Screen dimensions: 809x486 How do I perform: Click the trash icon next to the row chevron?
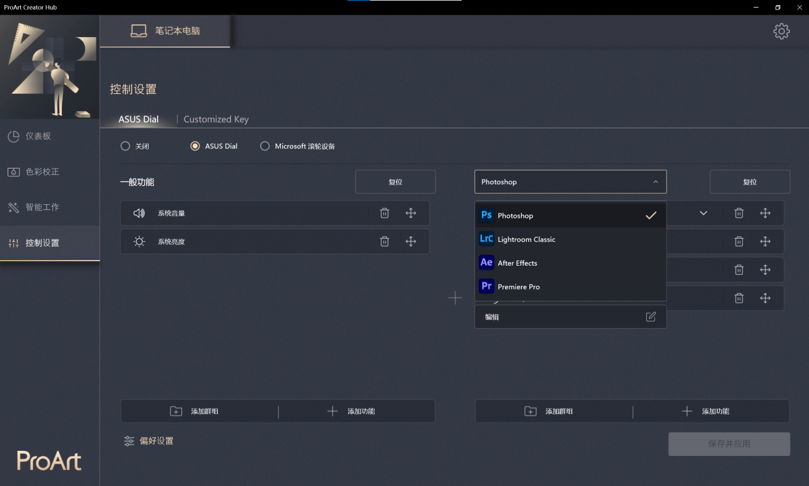tap(739, 213)
